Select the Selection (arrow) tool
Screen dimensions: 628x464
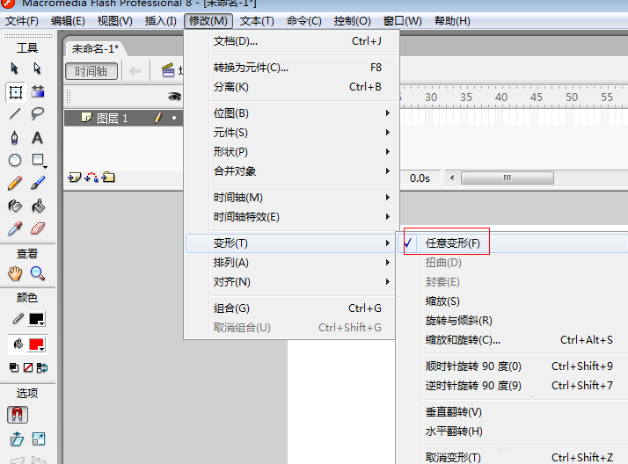click(14, 69)
